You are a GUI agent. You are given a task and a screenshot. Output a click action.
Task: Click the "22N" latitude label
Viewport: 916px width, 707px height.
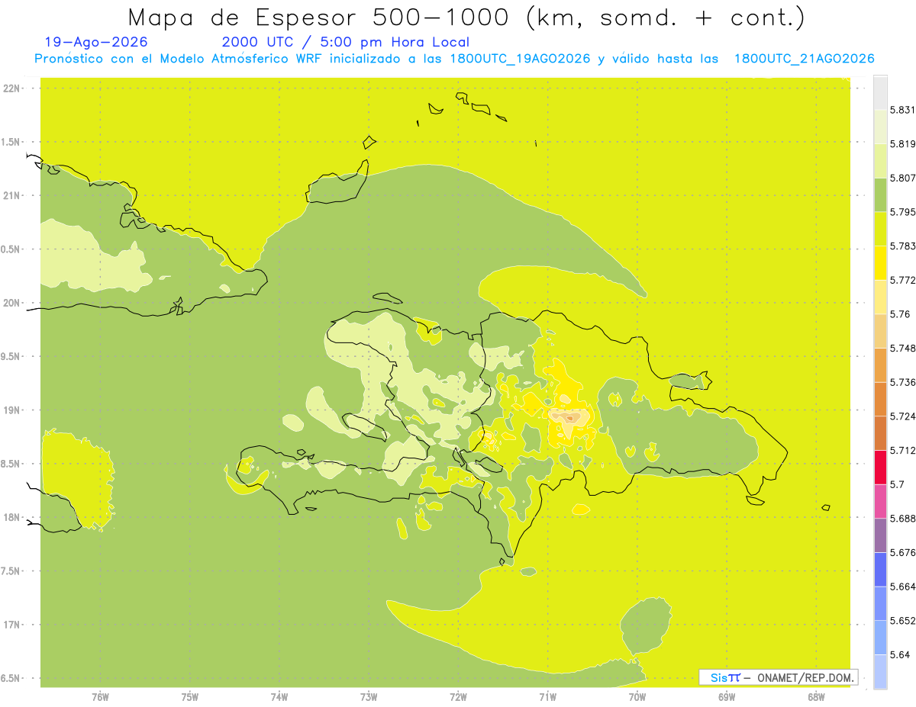(x=13, y=88)
